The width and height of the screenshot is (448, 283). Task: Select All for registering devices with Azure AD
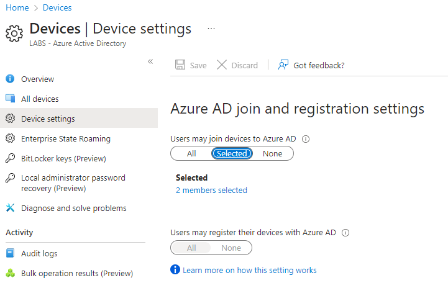pos(191,248)
